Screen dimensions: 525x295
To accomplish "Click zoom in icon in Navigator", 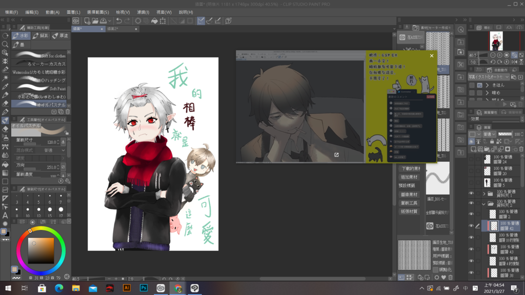I will (499, 55).
